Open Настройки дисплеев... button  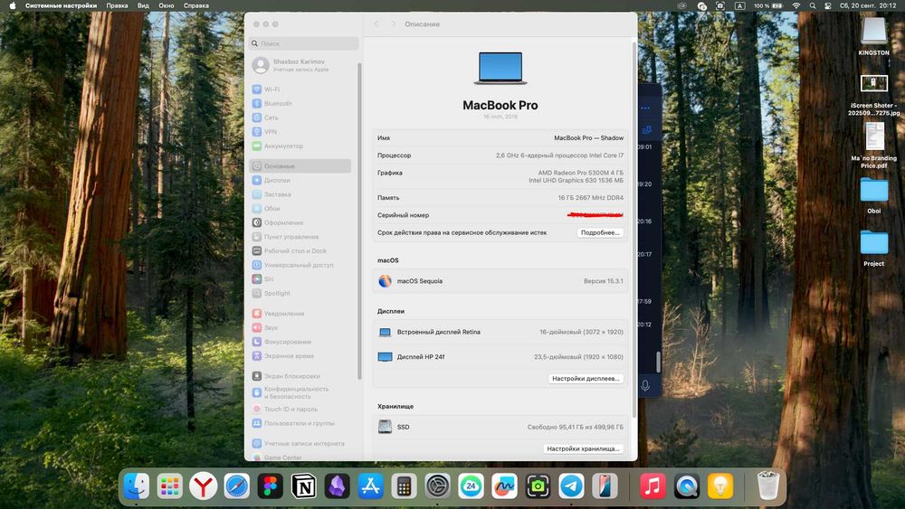tap(586, 379)
